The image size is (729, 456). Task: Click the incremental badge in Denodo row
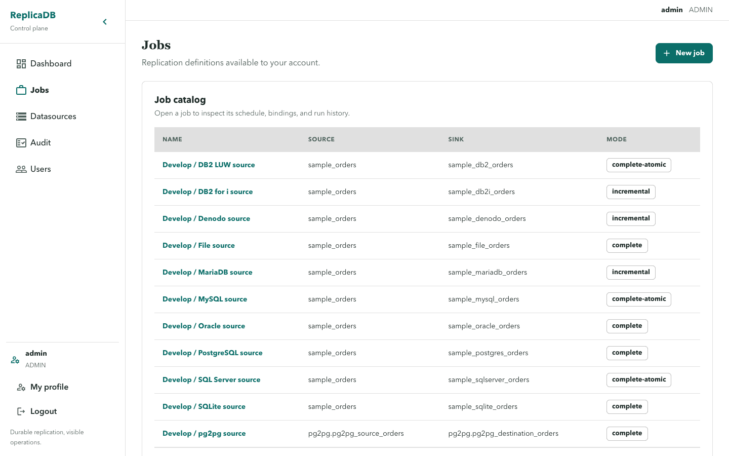[631, 219]
